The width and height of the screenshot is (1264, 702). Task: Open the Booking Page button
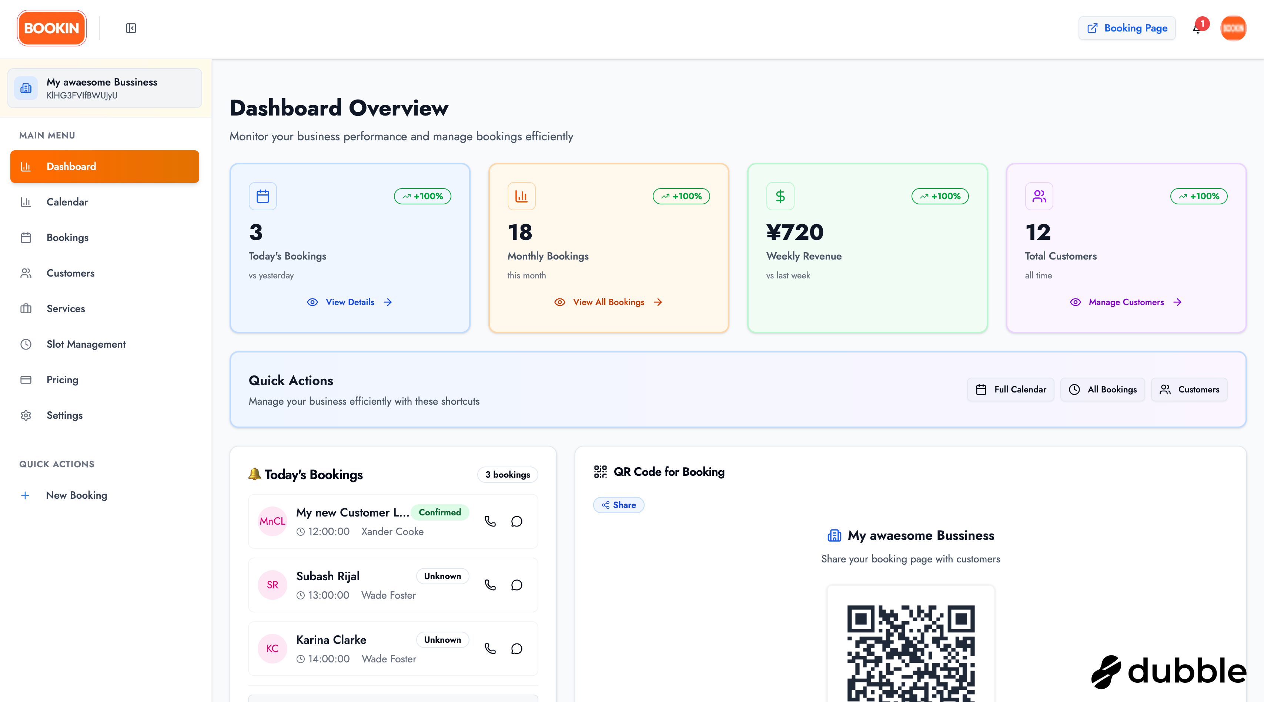tap(1127, 28)
